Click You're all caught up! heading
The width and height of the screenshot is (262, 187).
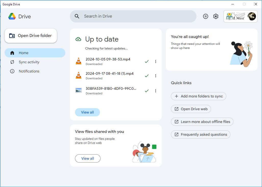tap(190, 37)
